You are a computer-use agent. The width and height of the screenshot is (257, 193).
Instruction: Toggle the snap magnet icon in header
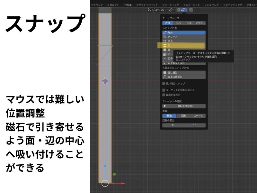[x=179, y=10]
